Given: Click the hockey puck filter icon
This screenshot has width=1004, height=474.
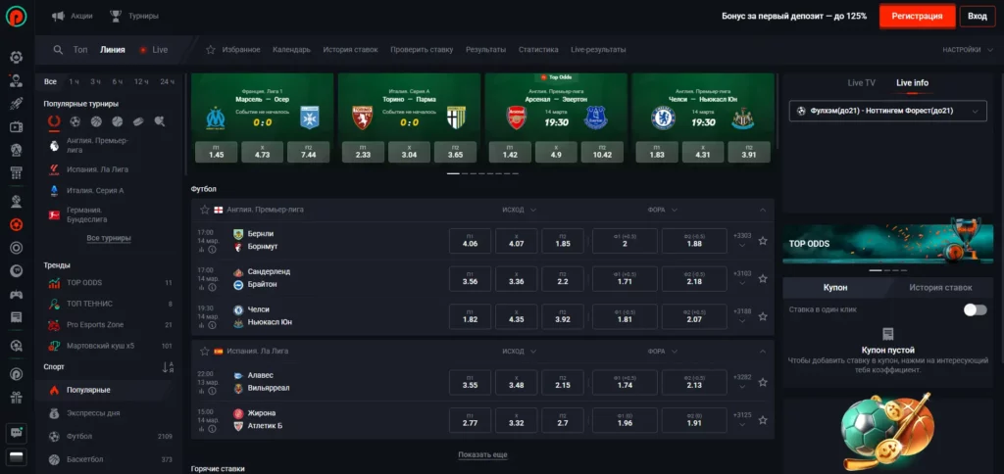Looking at the screenshot, I should [x=138, y=120].
